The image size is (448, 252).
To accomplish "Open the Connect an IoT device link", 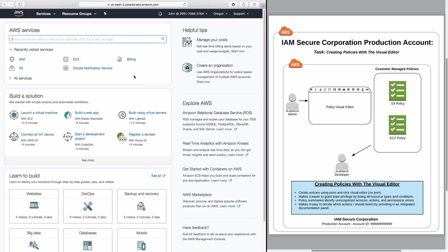I will (x=37, y=134).
